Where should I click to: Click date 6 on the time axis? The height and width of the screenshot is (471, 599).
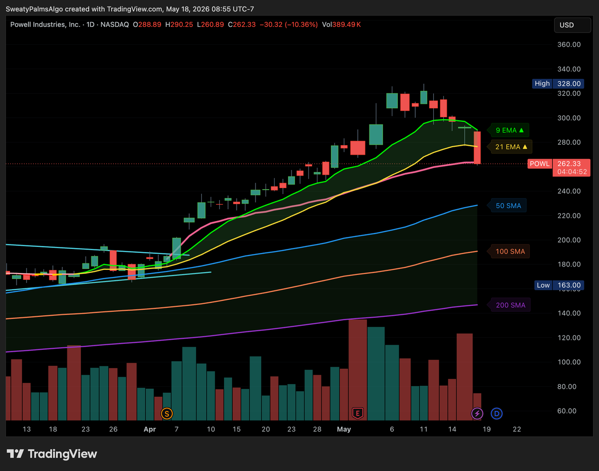tap(392, 429)
